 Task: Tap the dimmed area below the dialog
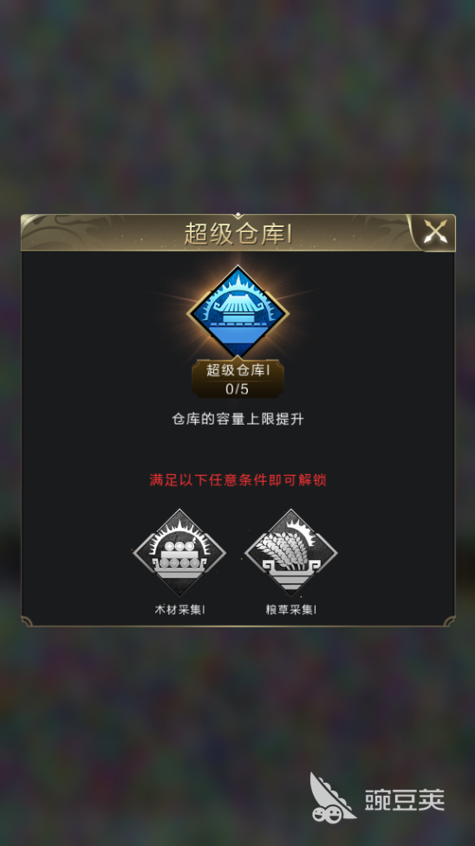(x=237, y=701)
